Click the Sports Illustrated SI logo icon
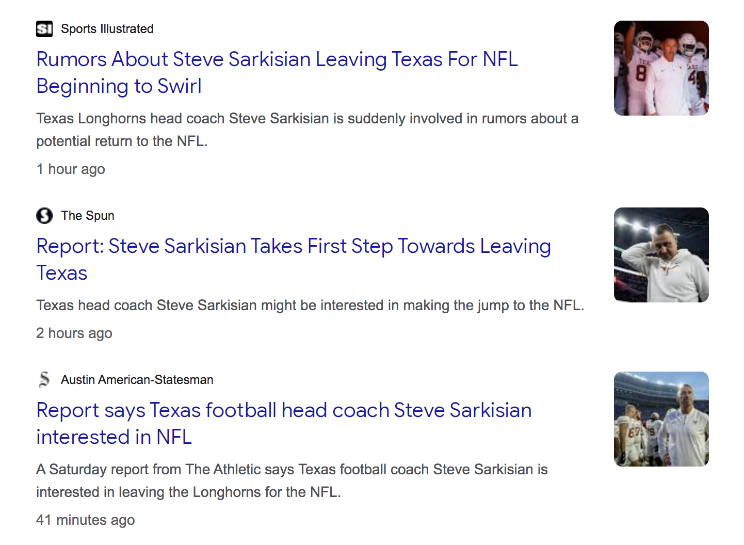Viewport: 744px width, 545px height. point(44,29)
